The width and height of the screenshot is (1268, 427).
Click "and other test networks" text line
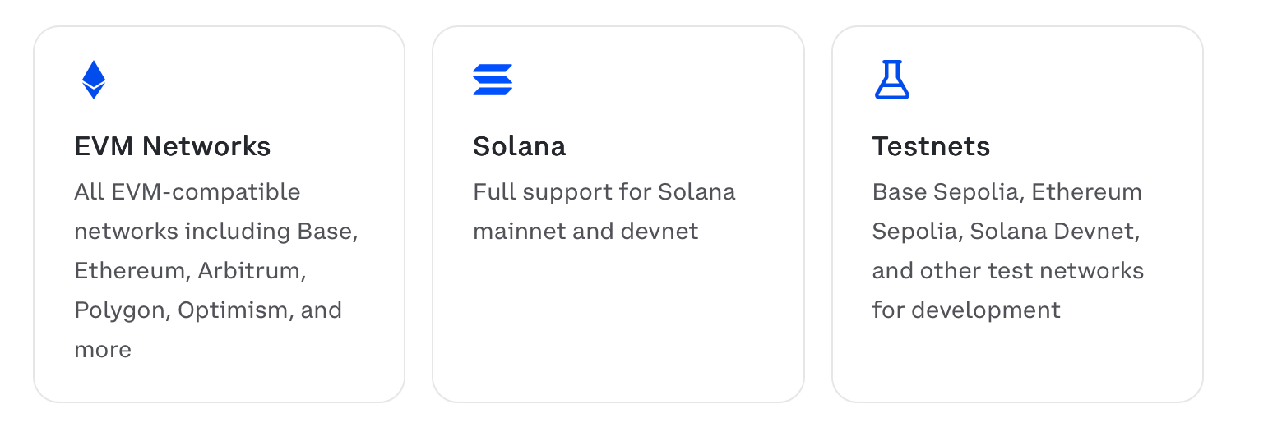[x=1007, y=271]
